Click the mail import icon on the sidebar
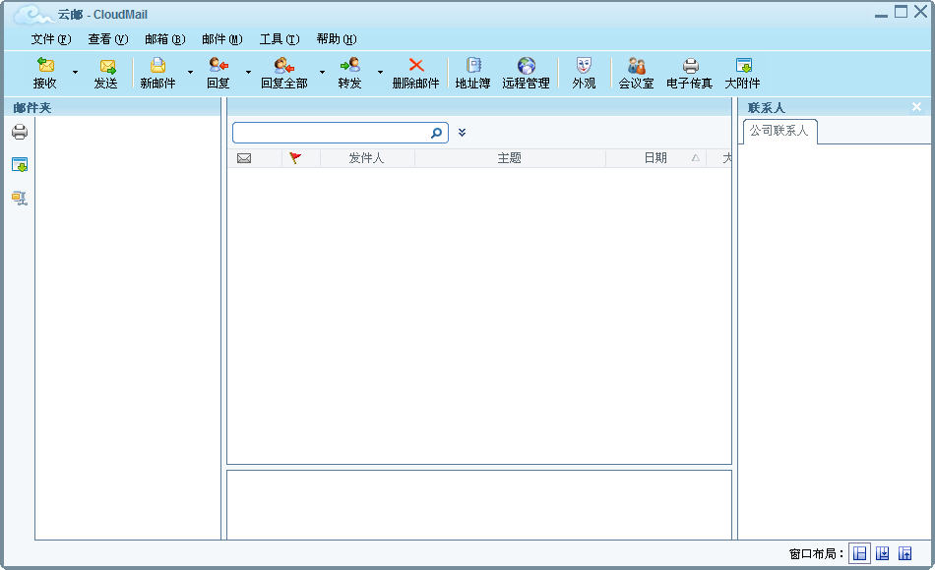This screenshot has width=935, height=570. (x=18, y=164)
